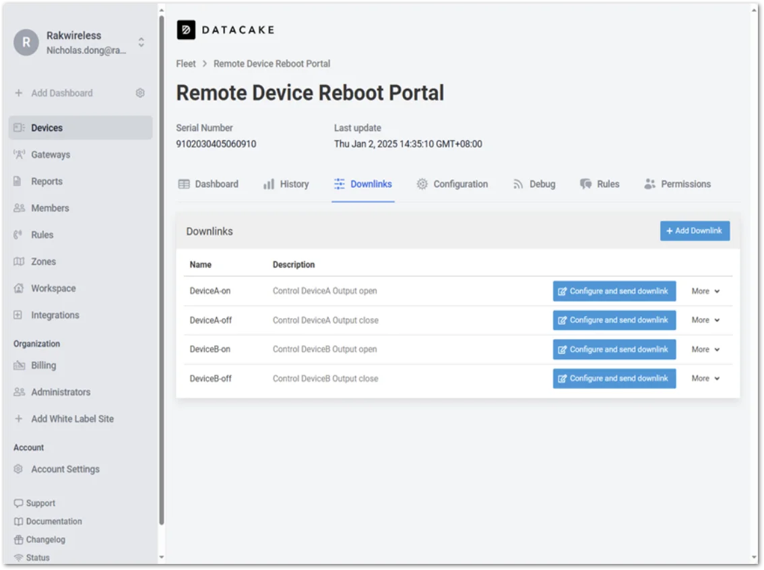Click the Account Settings gear icon
This screenshot has height=570, width=764.
pyautogui.click(x=18, y=469)
